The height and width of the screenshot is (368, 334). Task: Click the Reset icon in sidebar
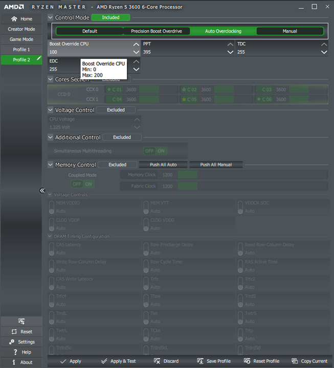click(14, 332)
